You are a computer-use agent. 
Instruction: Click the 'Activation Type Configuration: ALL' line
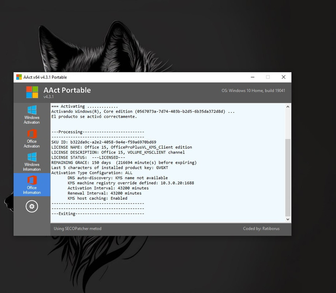coord(92,173)
